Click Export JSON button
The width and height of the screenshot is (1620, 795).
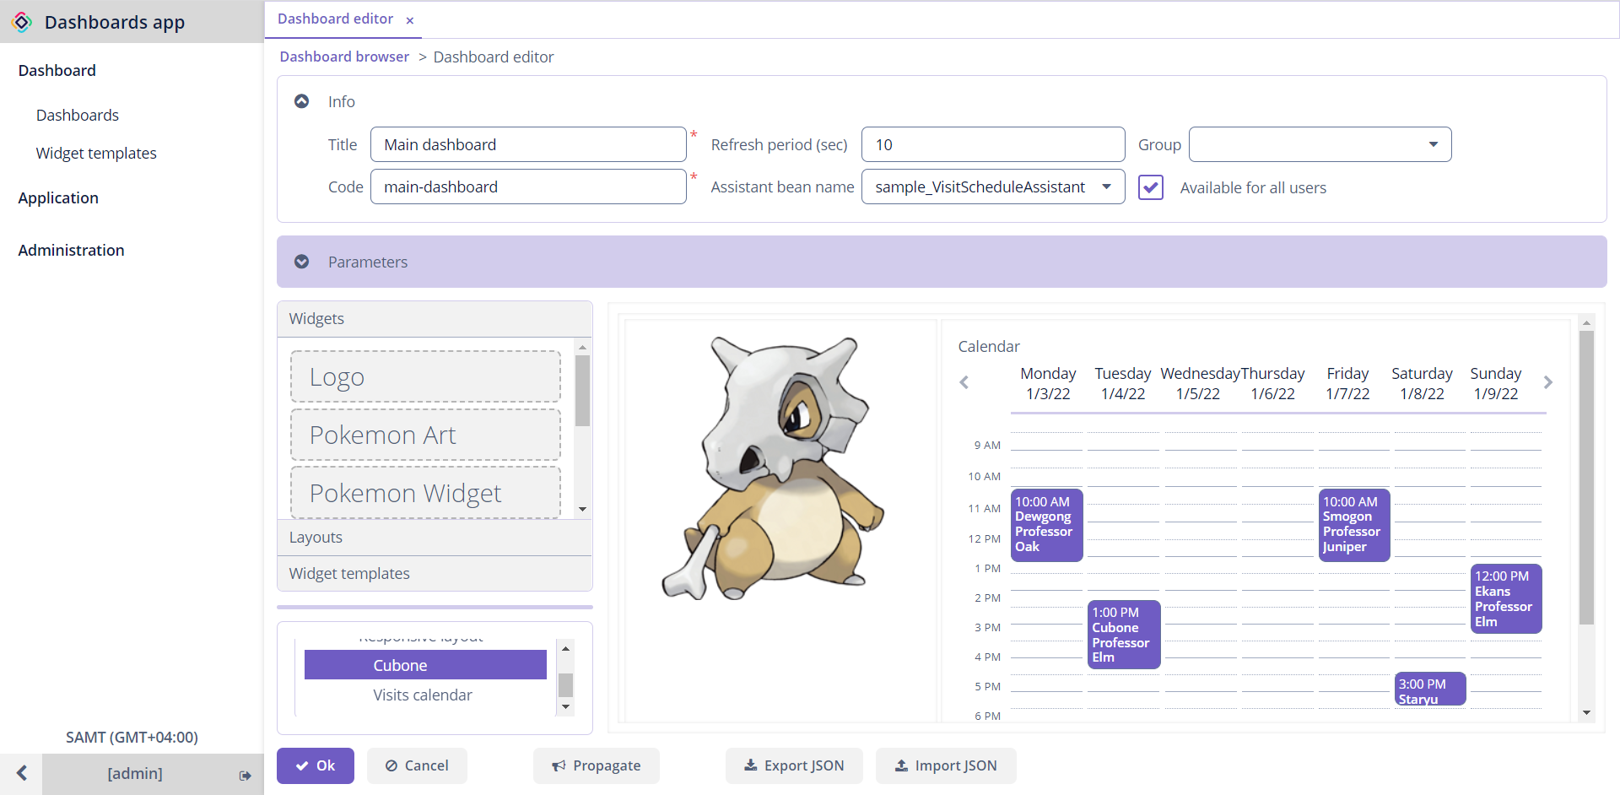794,765
